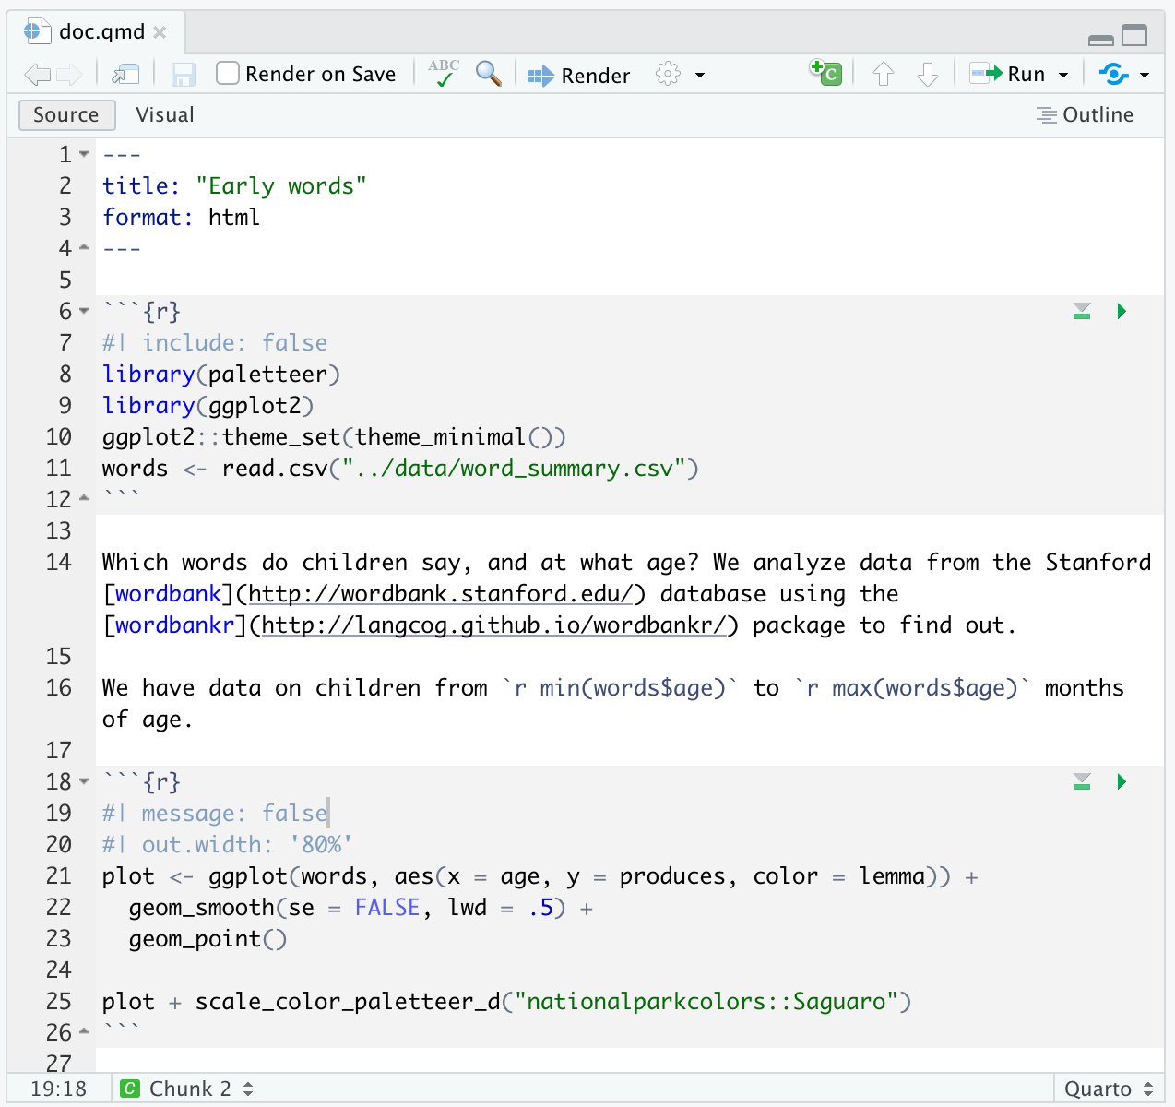Image resolution: width=1175 pixels, height=1107 pixels.
Task: Run all chunks above line 6 chunk
Action: (1082, 312)
